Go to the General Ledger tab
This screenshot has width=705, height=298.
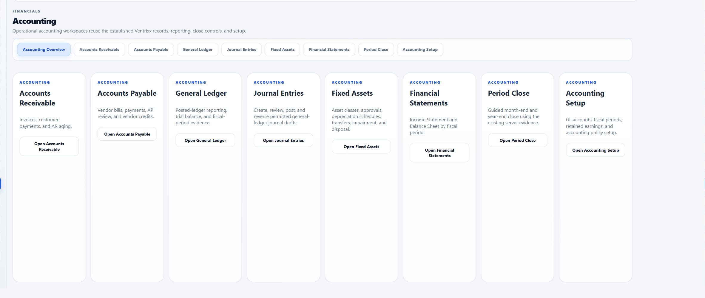(x=198, y=49)
